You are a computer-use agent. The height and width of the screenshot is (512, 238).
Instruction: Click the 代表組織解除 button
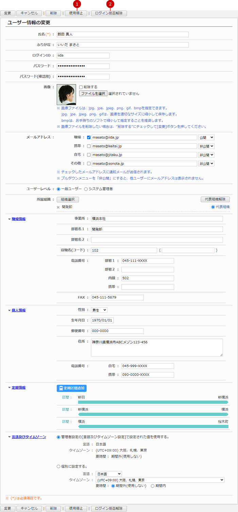click(x=215, y=200)
